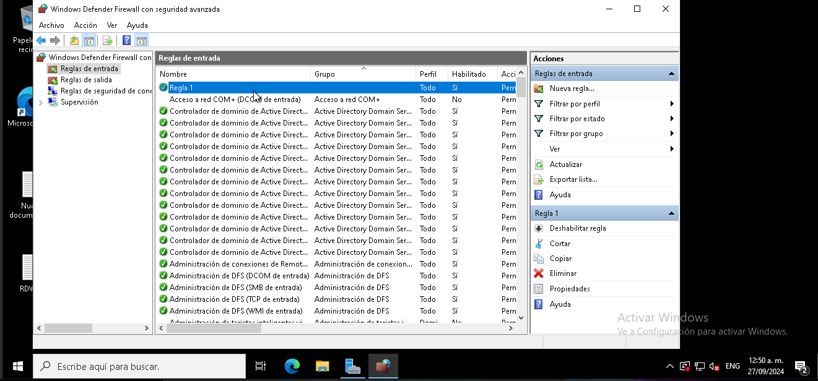Open Server Manager from the taskbar

353,366
